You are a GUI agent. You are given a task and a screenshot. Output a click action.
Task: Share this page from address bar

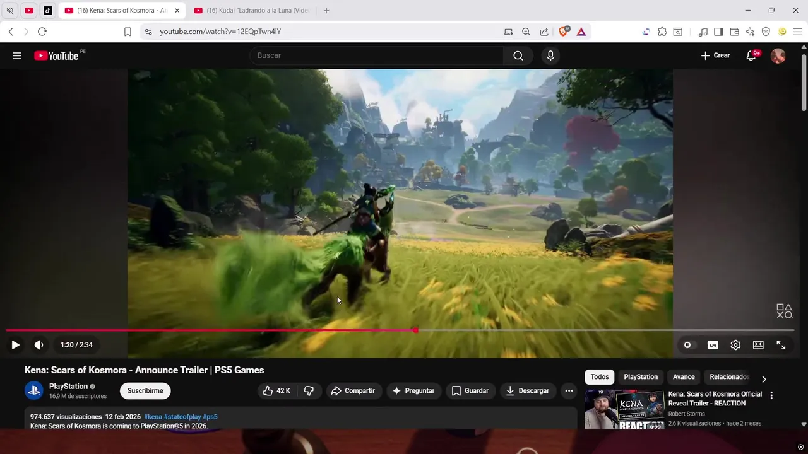point(544,32)
